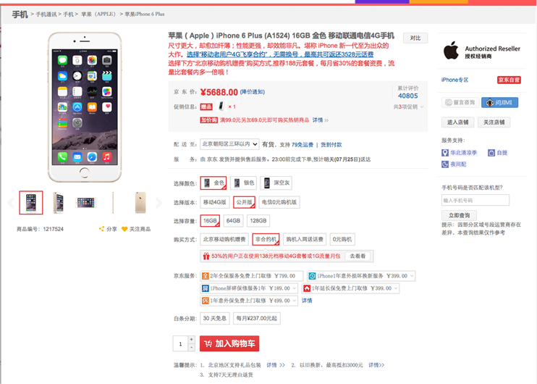The width and height of the screenshot is (537, 384).
Task: Select the gold back-view phone thumbnail
Action: click(140, 203)
